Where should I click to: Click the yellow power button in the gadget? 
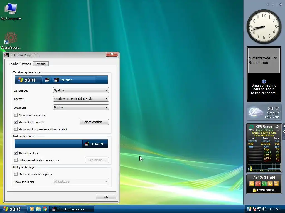click(252, 184)
